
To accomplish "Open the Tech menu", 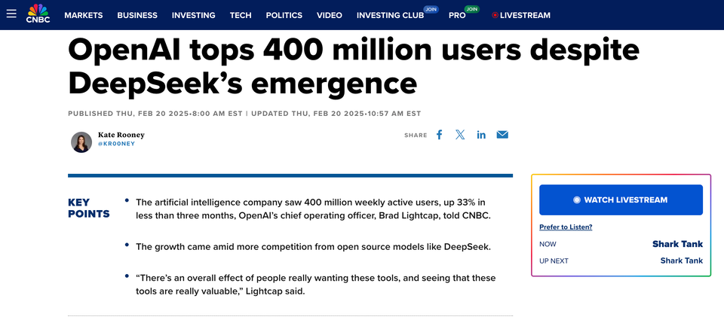I will 241,15.
